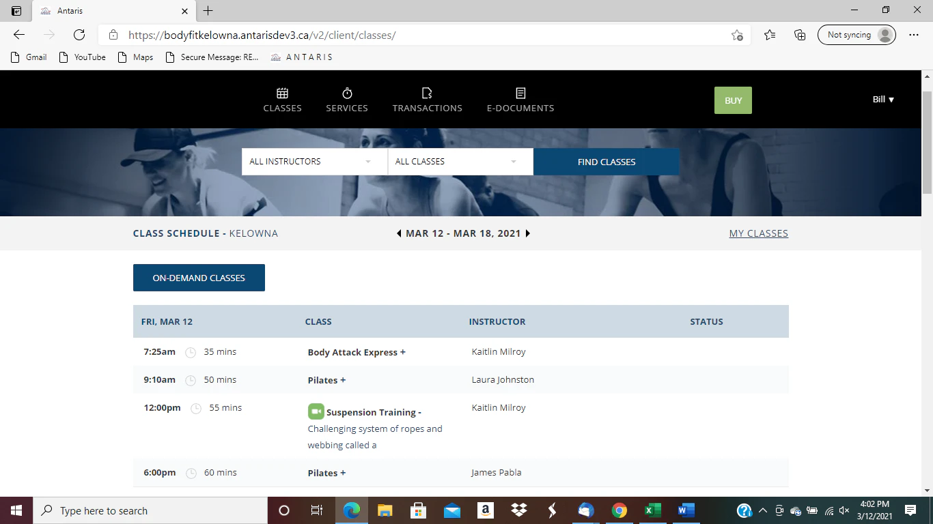Open the YouTube bookmark
Image resolution: width=933 pixels, height=524 pixels.
tap(83, 57)
